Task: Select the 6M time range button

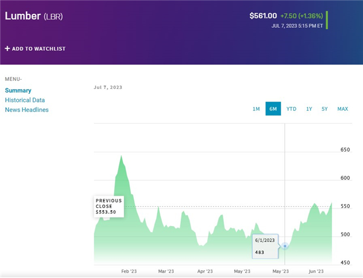Action: 273,109
